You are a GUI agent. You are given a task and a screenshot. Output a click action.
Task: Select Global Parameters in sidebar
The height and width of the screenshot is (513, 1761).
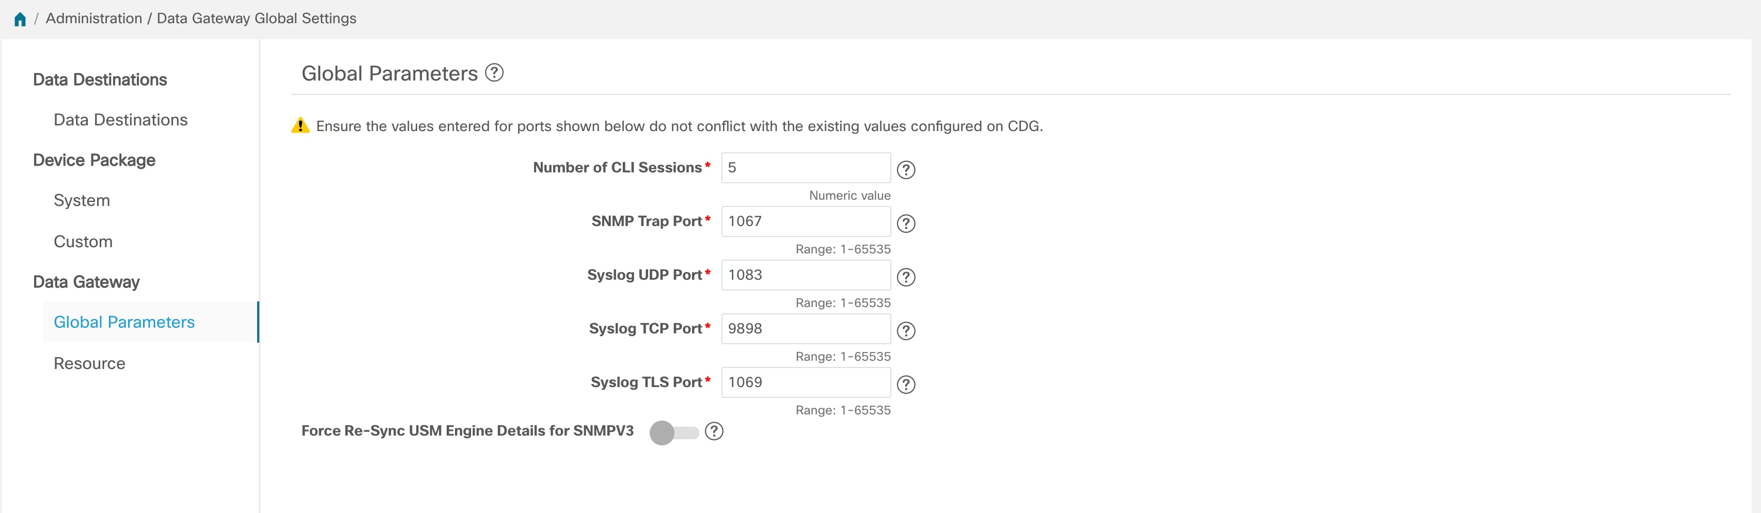(x=124, y=322)
